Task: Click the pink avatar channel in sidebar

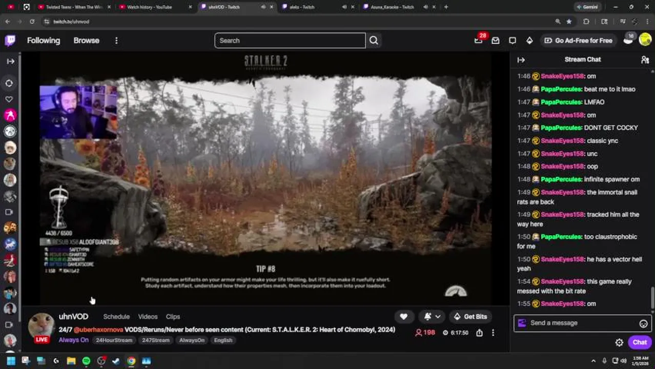Action: (x=10, y=115)
